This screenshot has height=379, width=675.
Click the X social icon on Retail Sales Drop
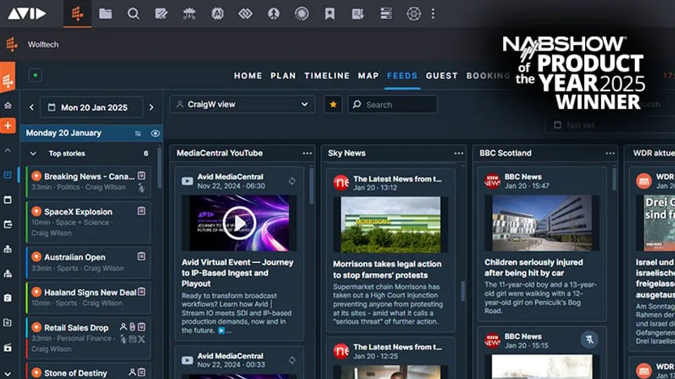click(141, 339)
